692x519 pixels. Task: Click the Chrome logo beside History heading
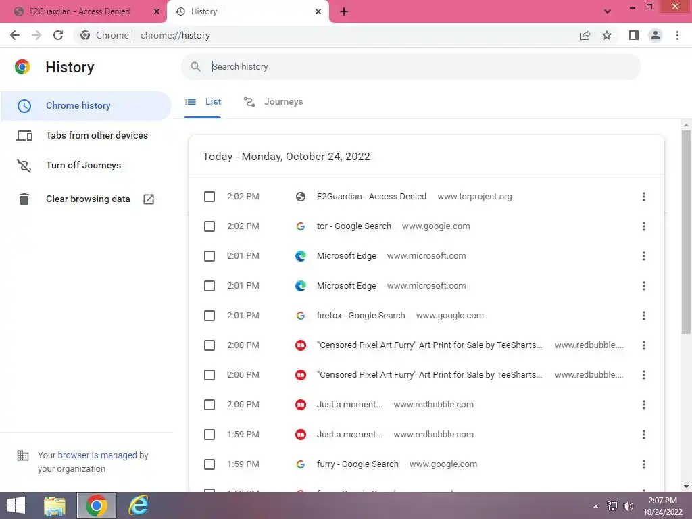tap(22, 67)
